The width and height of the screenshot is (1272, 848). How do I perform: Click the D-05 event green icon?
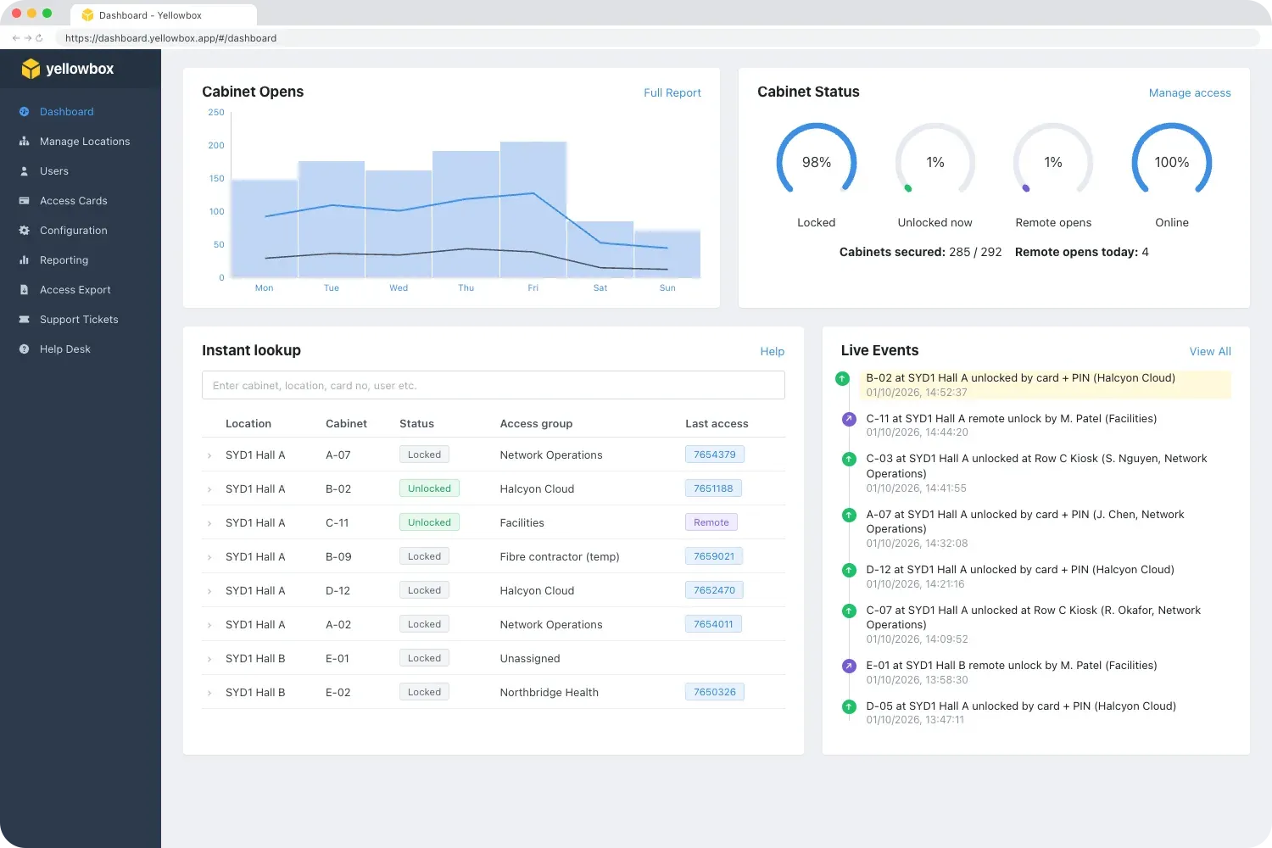(x=849, y=706)
